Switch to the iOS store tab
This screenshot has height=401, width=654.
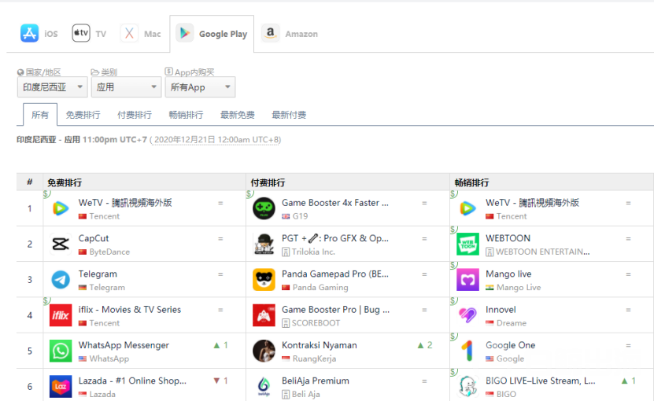pyautogui.click(x=39, y=34)
